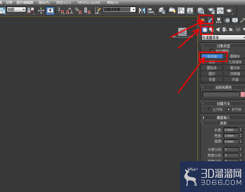Select the Helpers tape measure icon
The height and width of the screenshot is (192, 245).
pos(231,30)
